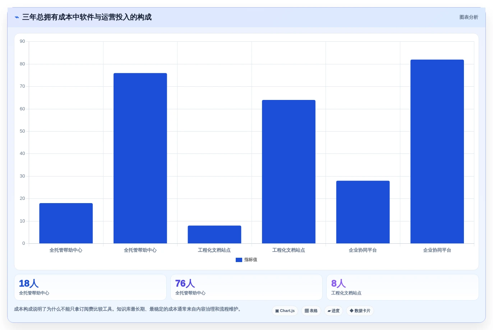Select the 数据卡片 tag chip
The height and width of the screenshot is (330, 493).
click(360, 311)
